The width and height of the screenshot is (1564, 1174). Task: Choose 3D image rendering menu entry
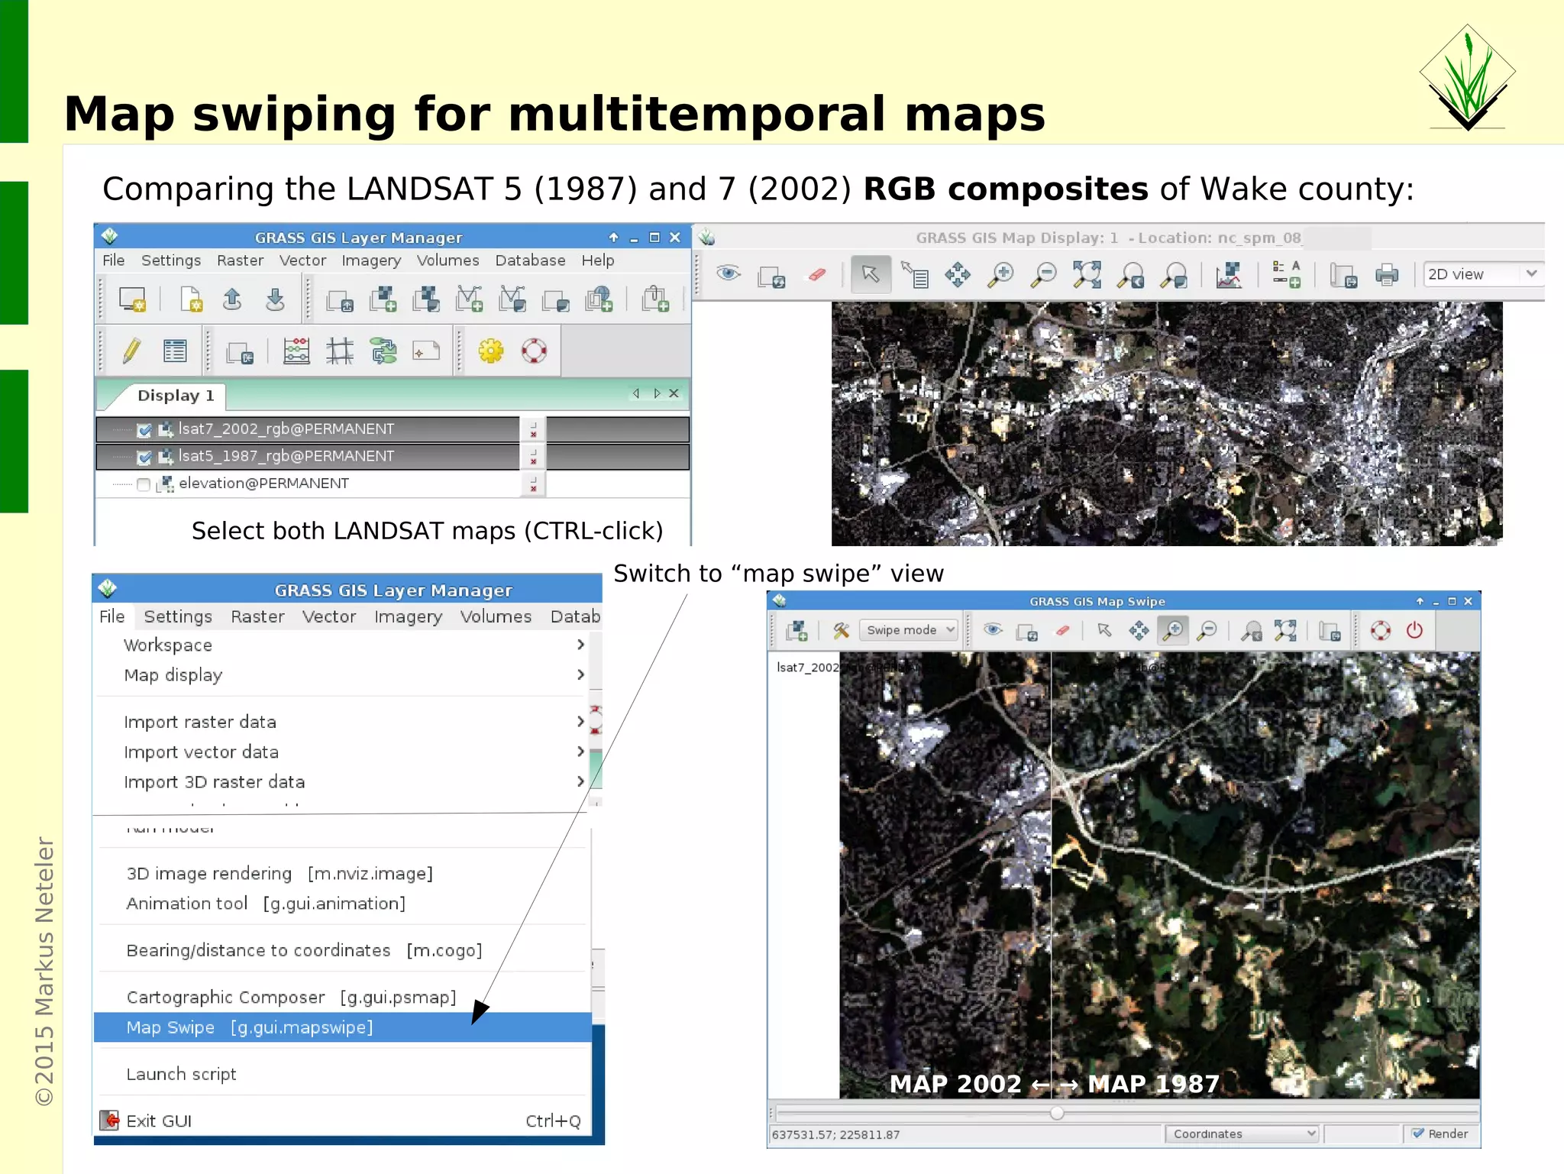[342, 874]
